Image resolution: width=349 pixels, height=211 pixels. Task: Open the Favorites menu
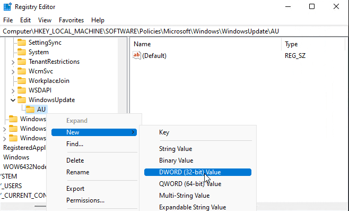(x=71, y=20)
